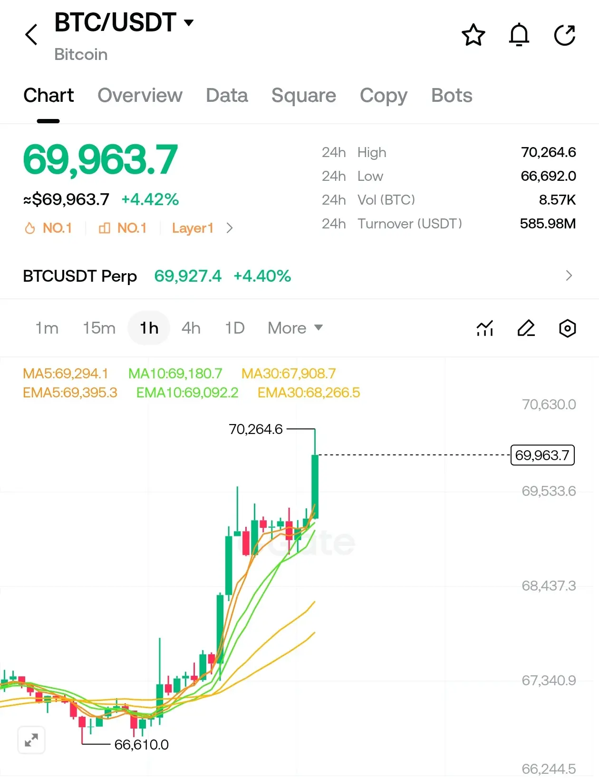Tap the EMA5:69,395.3 indicator label
The image size is (599, 780).
click(x=70, y=393)
